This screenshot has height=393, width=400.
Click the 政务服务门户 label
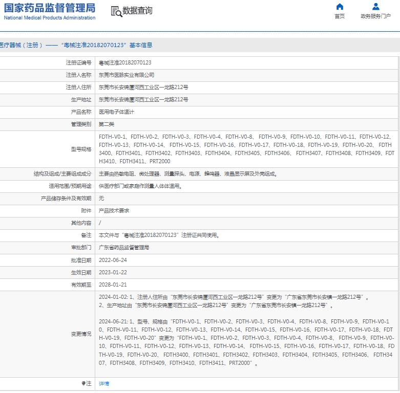click(x=375, y=16)
